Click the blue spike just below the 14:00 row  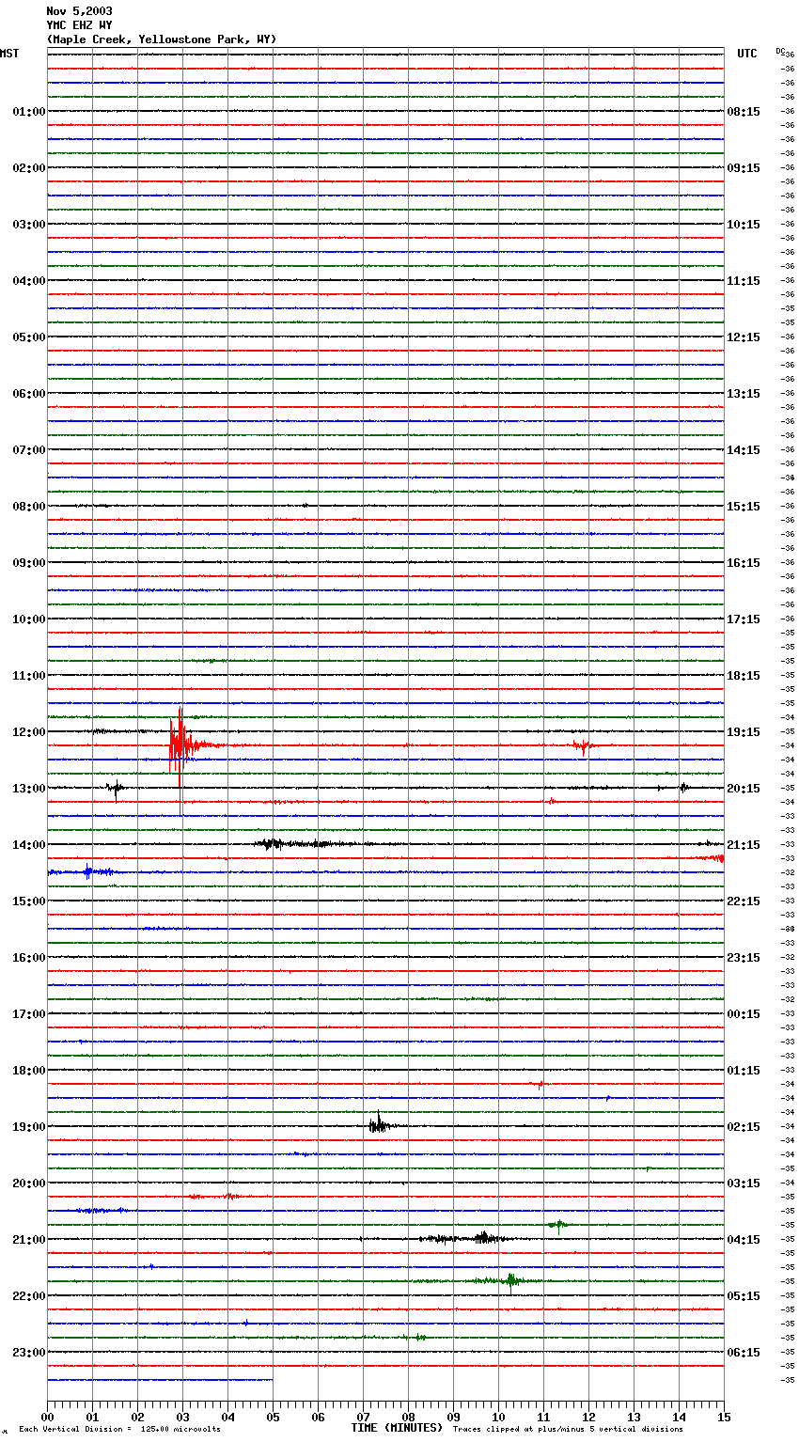(x=88, y=871)
